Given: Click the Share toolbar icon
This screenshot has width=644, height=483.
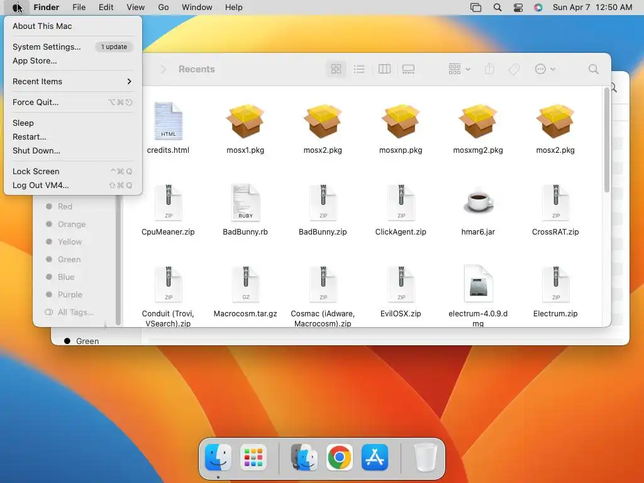Looking at the screenshot, I should (x=489, y=69).
